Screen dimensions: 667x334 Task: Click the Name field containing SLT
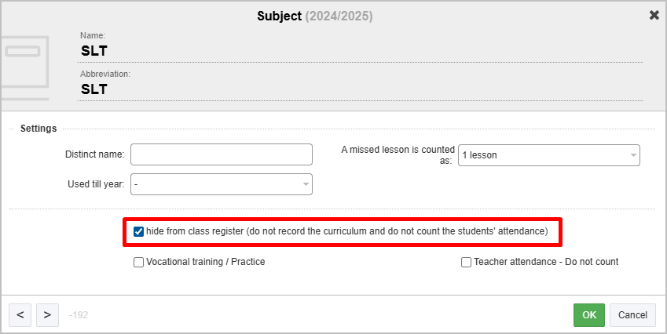[361, 52]
